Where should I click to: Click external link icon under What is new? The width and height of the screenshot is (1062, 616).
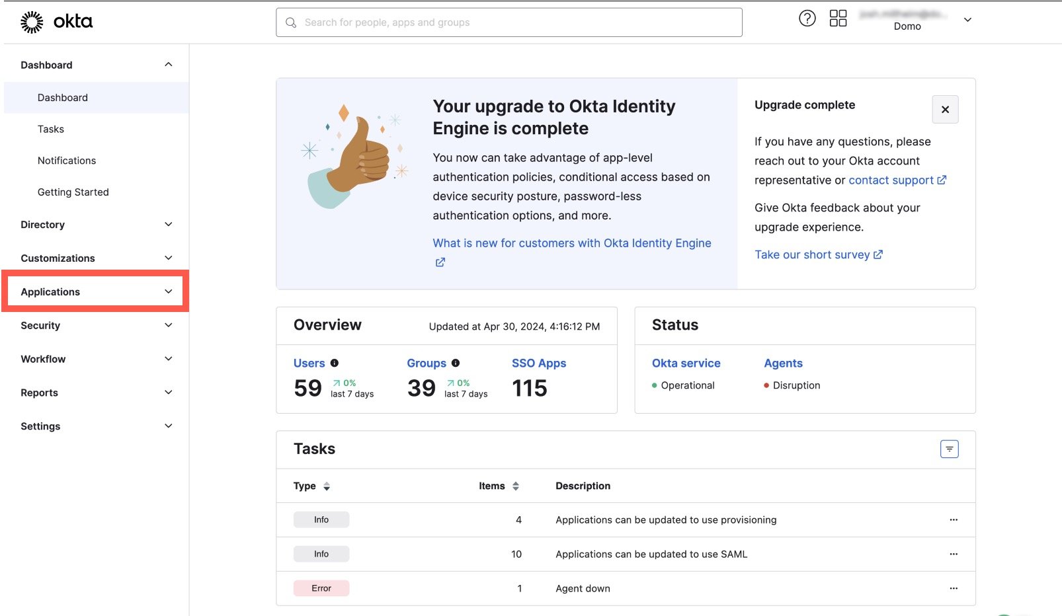tap(440, 262)
